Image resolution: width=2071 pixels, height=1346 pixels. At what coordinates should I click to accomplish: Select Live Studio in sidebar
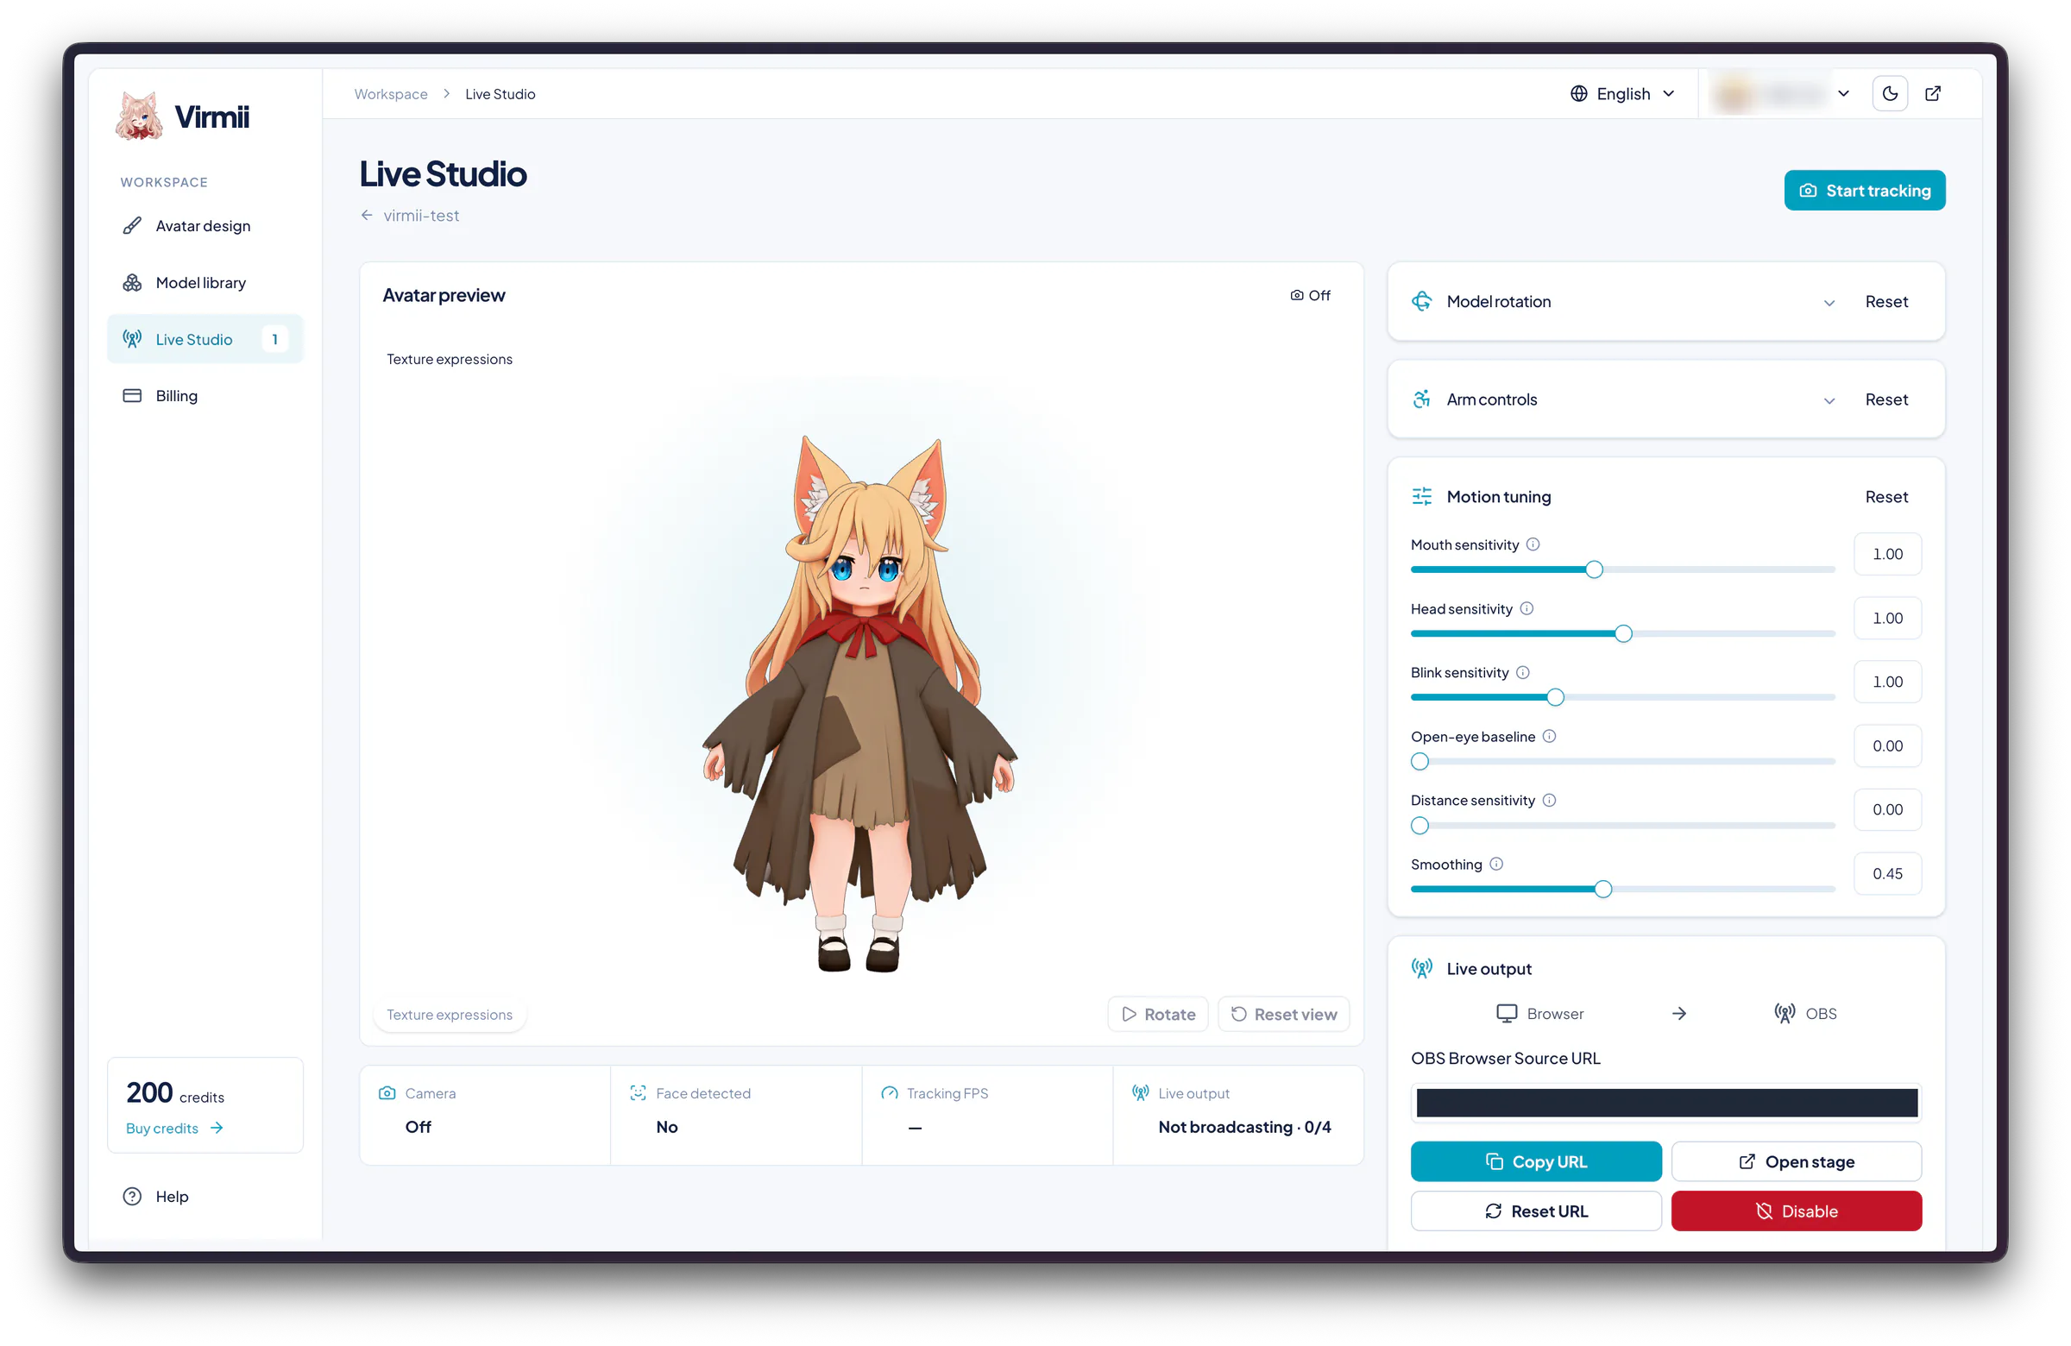click(x=205, y=339)
